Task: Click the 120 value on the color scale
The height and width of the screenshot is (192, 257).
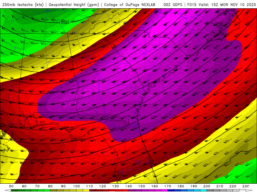Action: pyautogui.click(x=102, y=186)
